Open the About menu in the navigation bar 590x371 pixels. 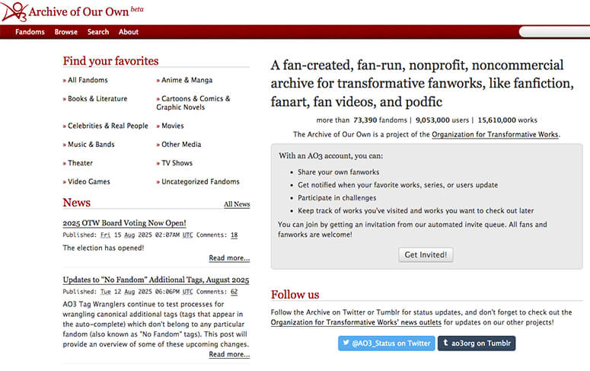pyautogui.click(x=129, y=32)
